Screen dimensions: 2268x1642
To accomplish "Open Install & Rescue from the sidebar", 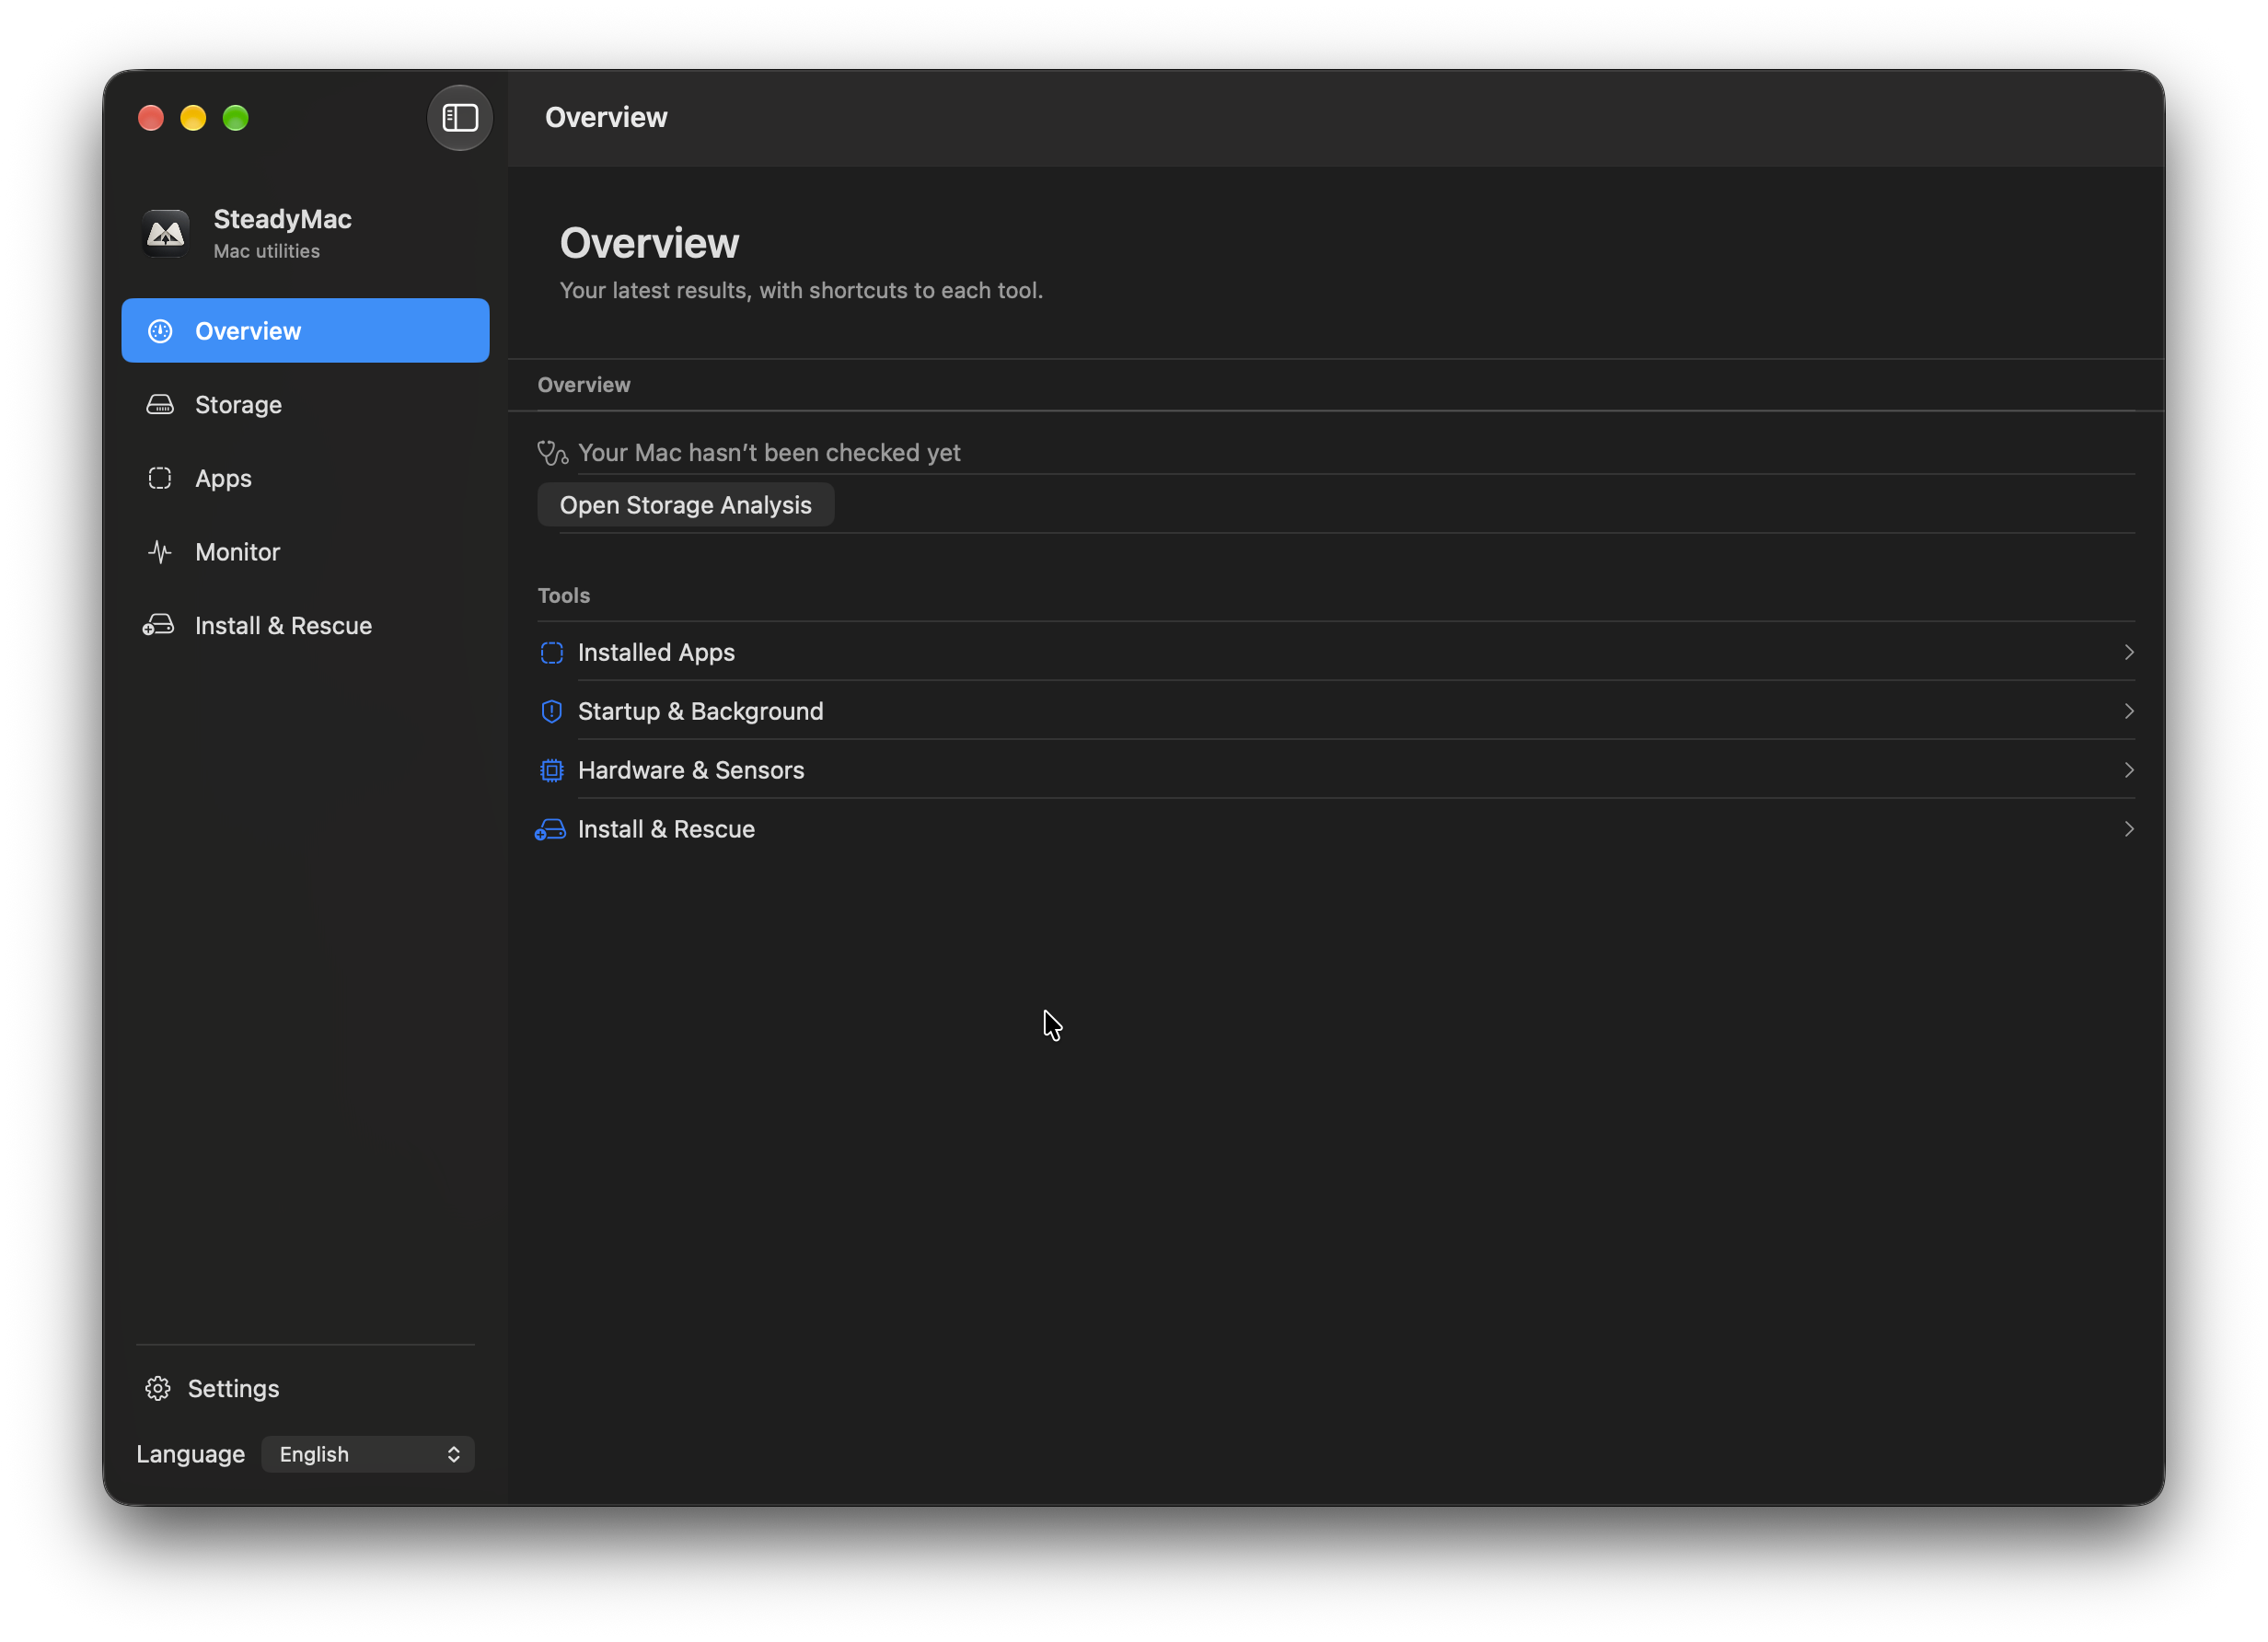I will (x=305, y=626).
